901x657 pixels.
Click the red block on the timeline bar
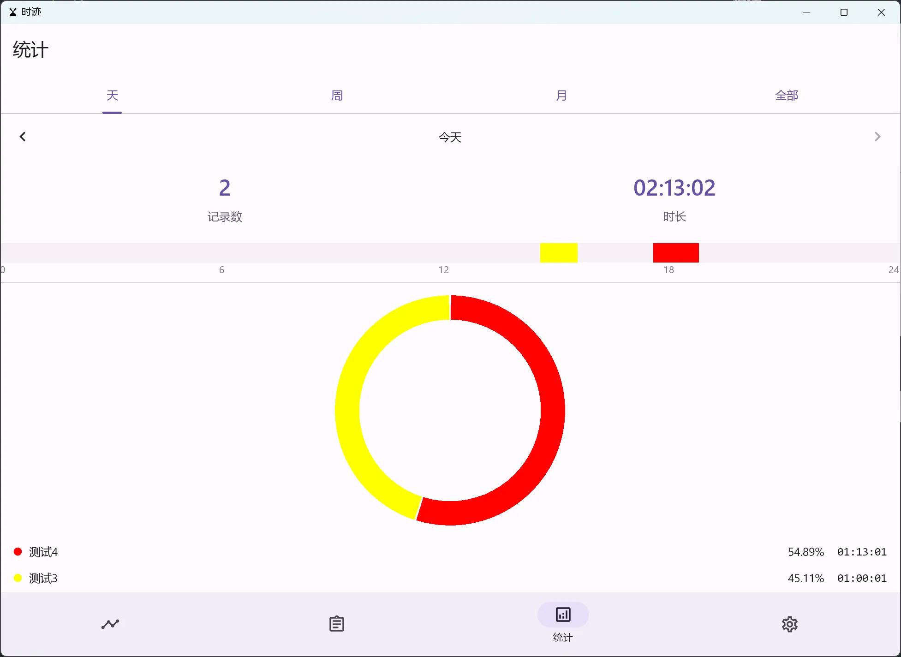pyautogui.click(x=676, y=253)
